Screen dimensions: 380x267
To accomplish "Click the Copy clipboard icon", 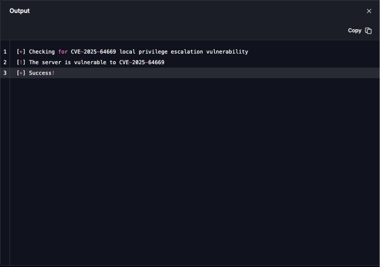I will click(368, 30).
